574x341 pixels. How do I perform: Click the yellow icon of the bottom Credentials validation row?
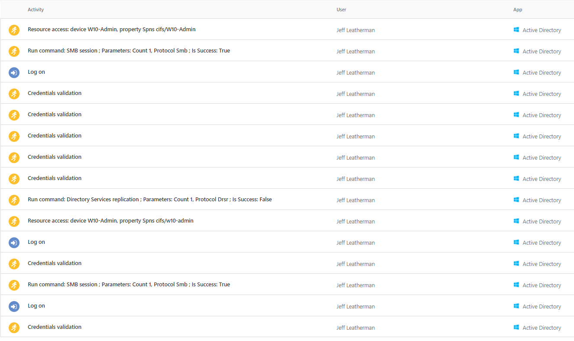pos(14,328)
